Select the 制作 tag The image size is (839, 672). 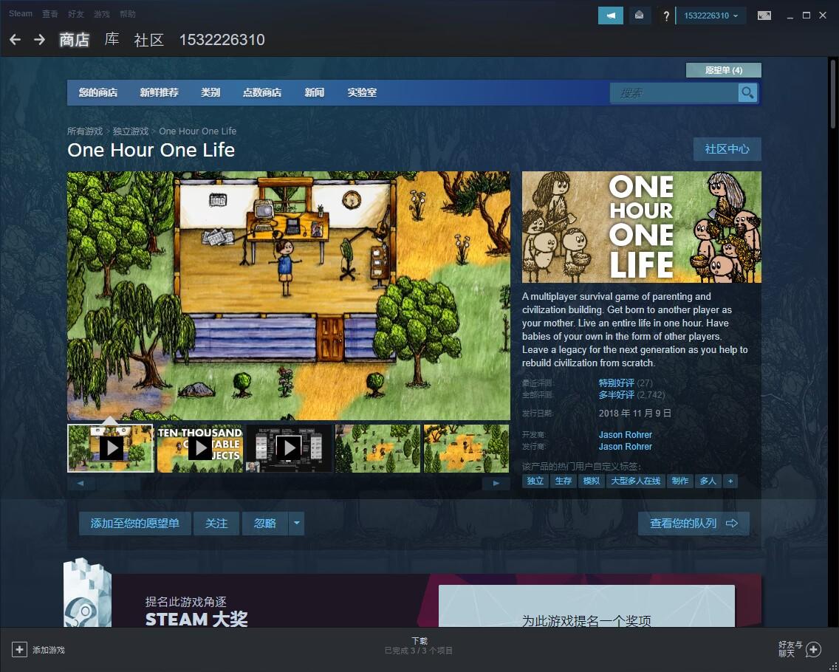tap(680, 481)
